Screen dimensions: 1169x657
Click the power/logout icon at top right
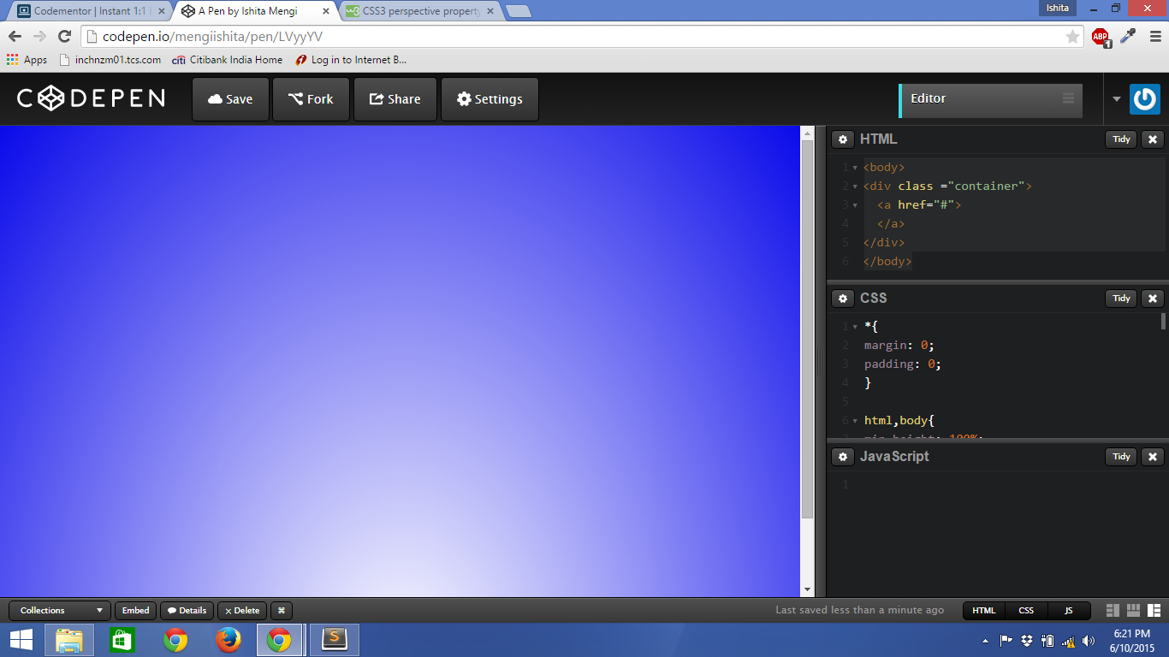(x=1144, y=99)
